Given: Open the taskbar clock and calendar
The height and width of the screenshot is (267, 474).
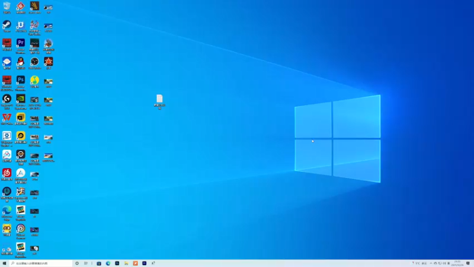Looking at the screenshot, I should tap(457, 263).
